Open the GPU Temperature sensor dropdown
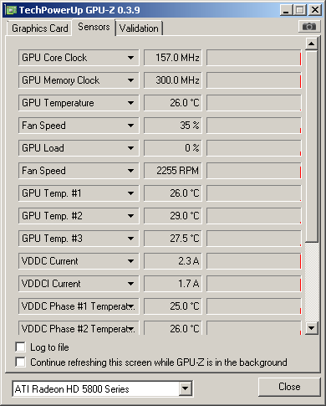 point(130,103)
